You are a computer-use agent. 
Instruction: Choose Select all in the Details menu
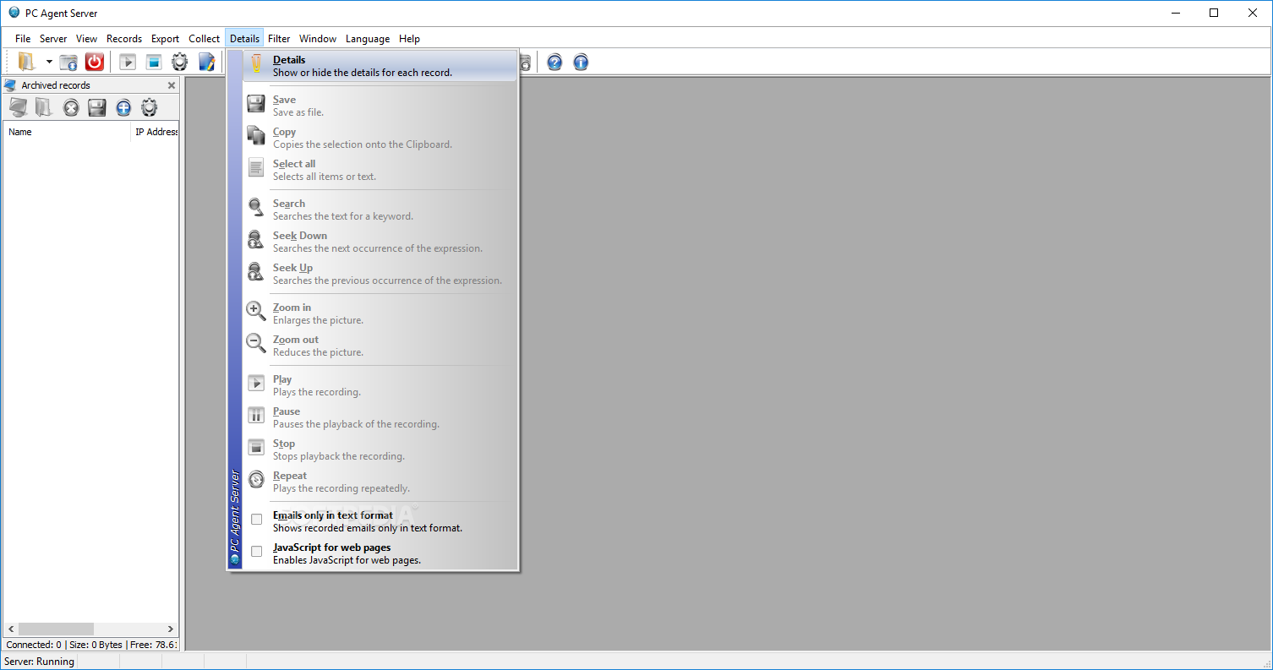pyautogui.click(x=380, y=170)
